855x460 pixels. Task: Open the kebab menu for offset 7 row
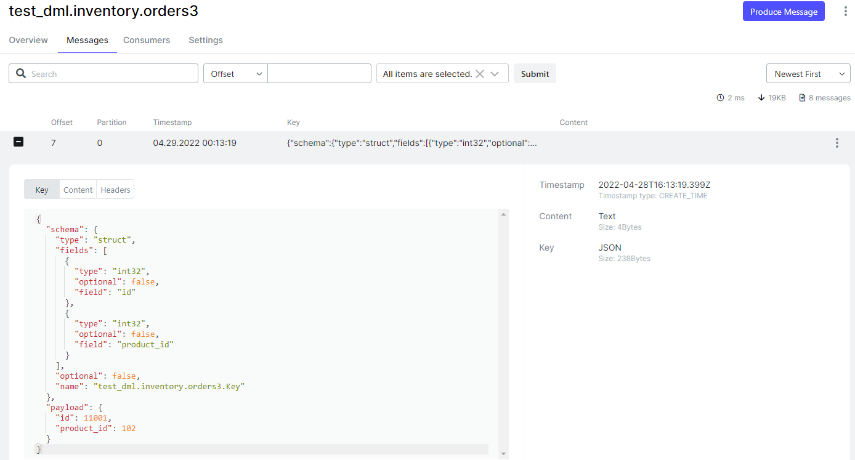[x=837, y=143]
